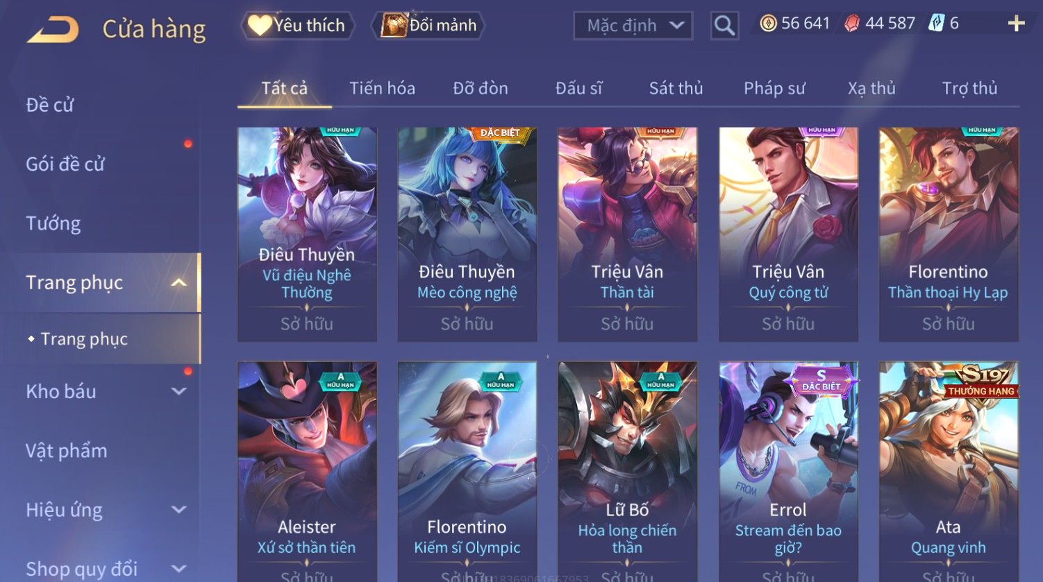Expand the Hiệu ứng sidebar section

point(178,510)
